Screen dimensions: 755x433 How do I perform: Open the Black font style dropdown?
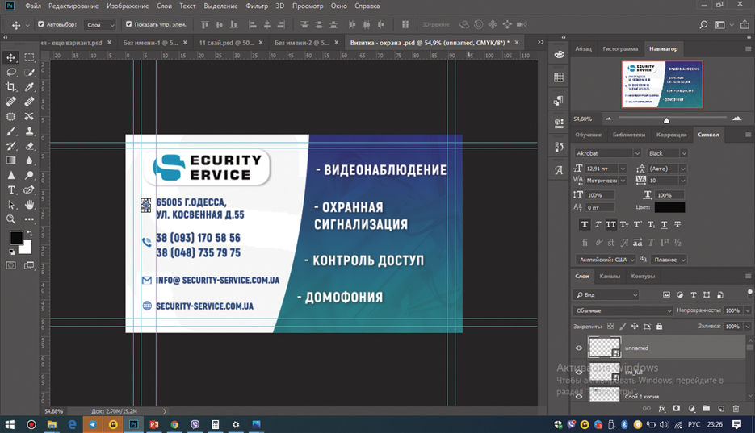click(667, 153)
